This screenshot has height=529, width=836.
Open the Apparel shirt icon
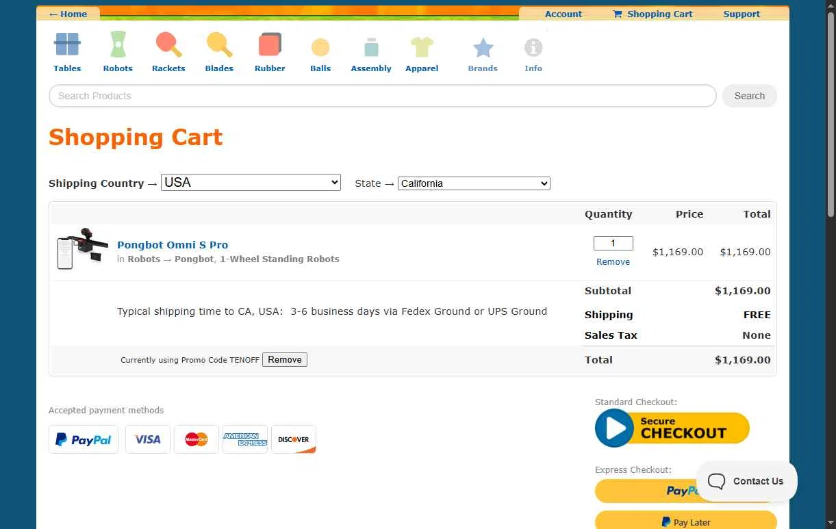pos(422,47)
